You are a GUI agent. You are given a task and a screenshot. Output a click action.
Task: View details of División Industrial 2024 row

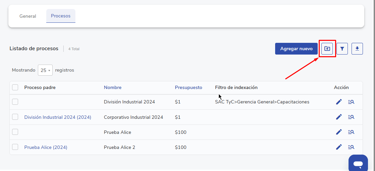351,102
